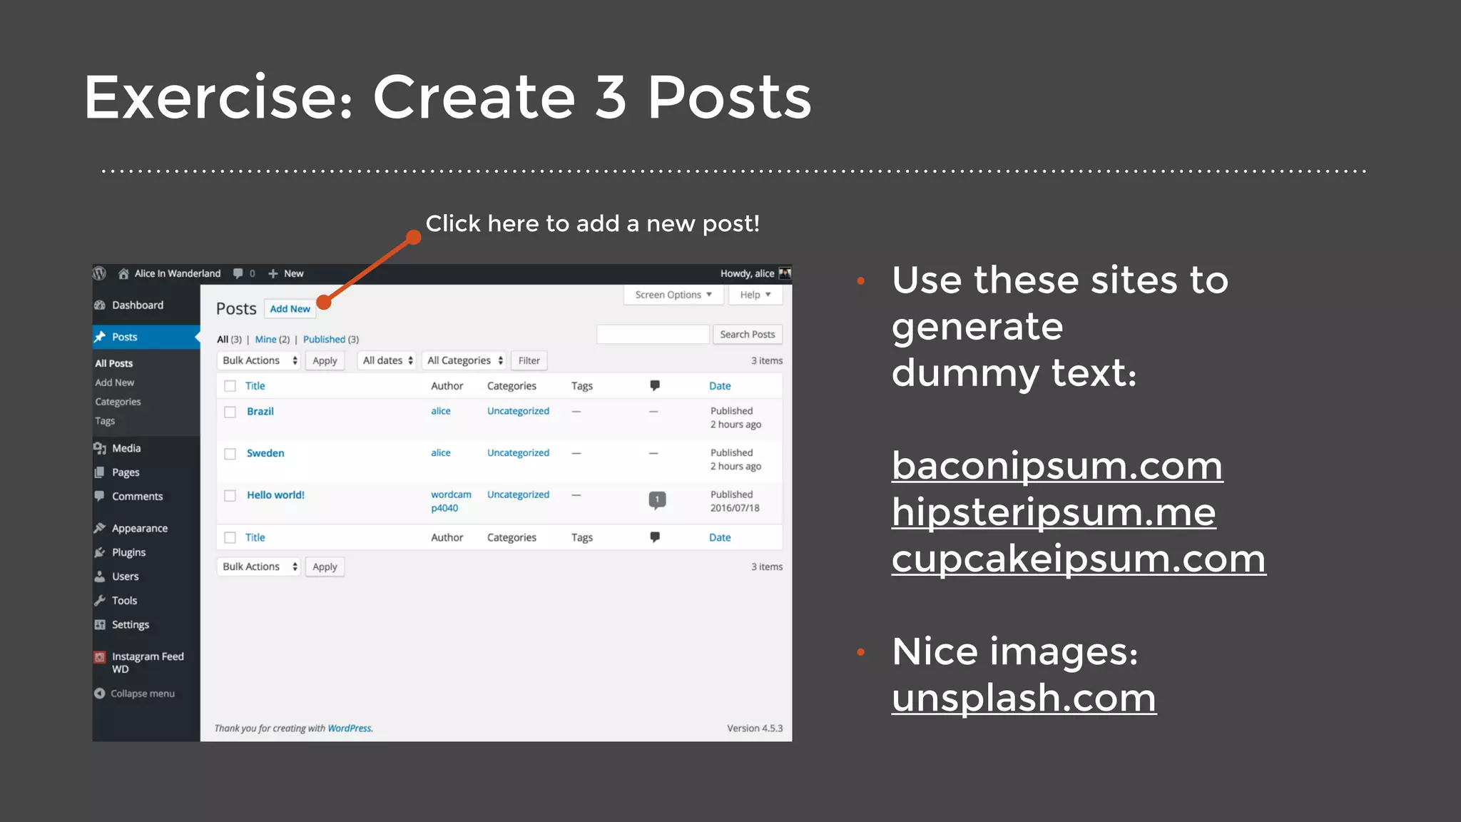The image size is (1461, 822).
Task: Open the comment count bubble for Hello world!
Action: pyautogui.click(x=657, y=499)
